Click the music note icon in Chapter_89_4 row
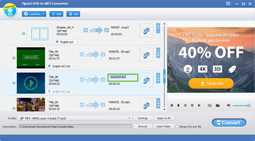The height and width of the screenshot is (141, 255). [107, 30]
